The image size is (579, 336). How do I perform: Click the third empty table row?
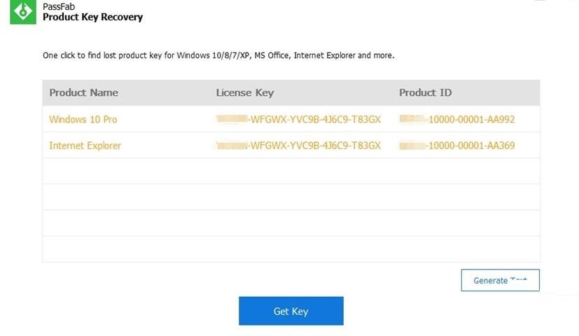coord(291,223)
